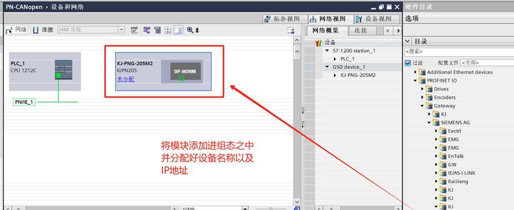Click the SIEMENS AG folder icon
The image size is (514, 210).
(x=436, y=123)
